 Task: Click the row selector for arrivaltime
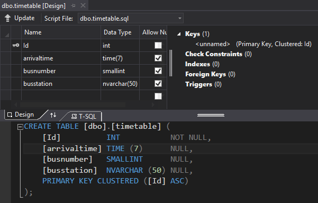(x=5, y=58)
